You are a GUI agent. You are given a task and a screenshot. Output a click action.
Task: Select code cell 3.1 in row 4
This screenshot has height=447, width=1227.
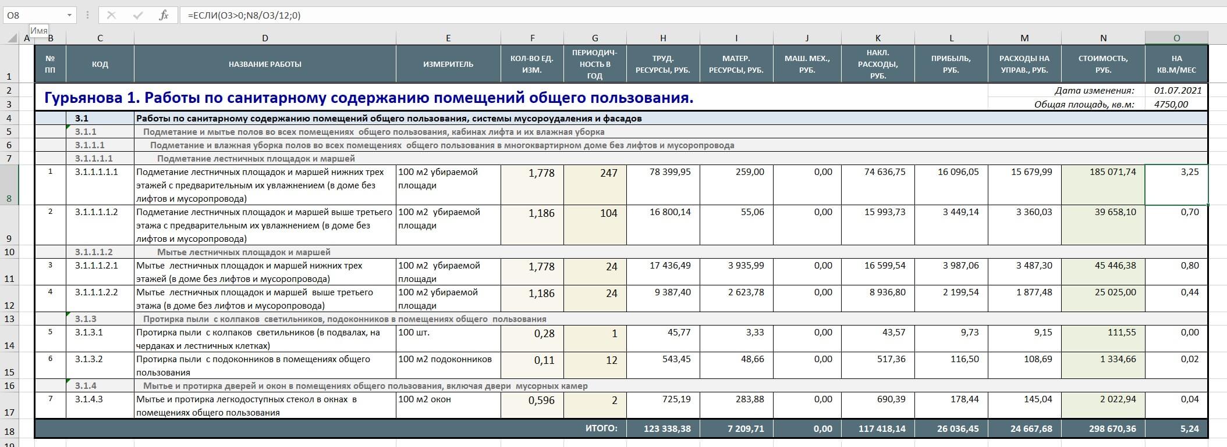(100, 118)
